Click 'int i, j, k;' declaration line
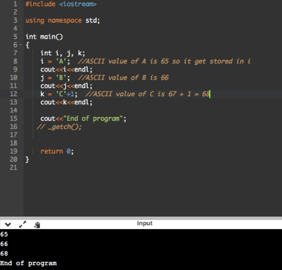Image resolution: width=282 pixels, height=270 pixels. (x=62, y=53)
